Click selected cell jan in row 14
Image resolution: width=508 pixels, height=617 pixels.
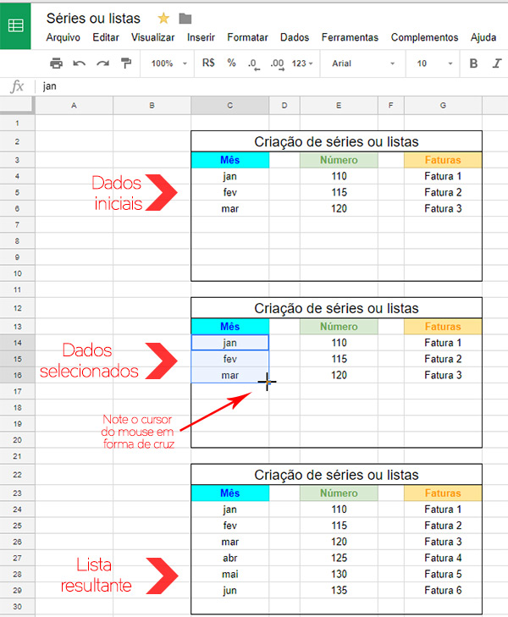coord(229,343)
